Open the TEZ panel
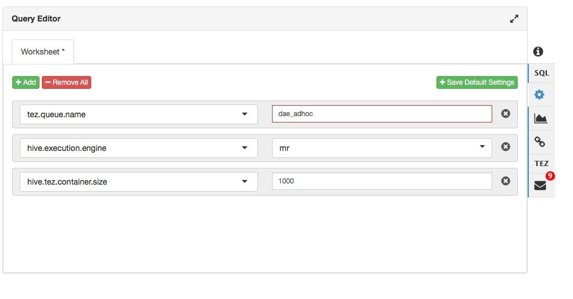573x299 pixels. pos(541,163)
